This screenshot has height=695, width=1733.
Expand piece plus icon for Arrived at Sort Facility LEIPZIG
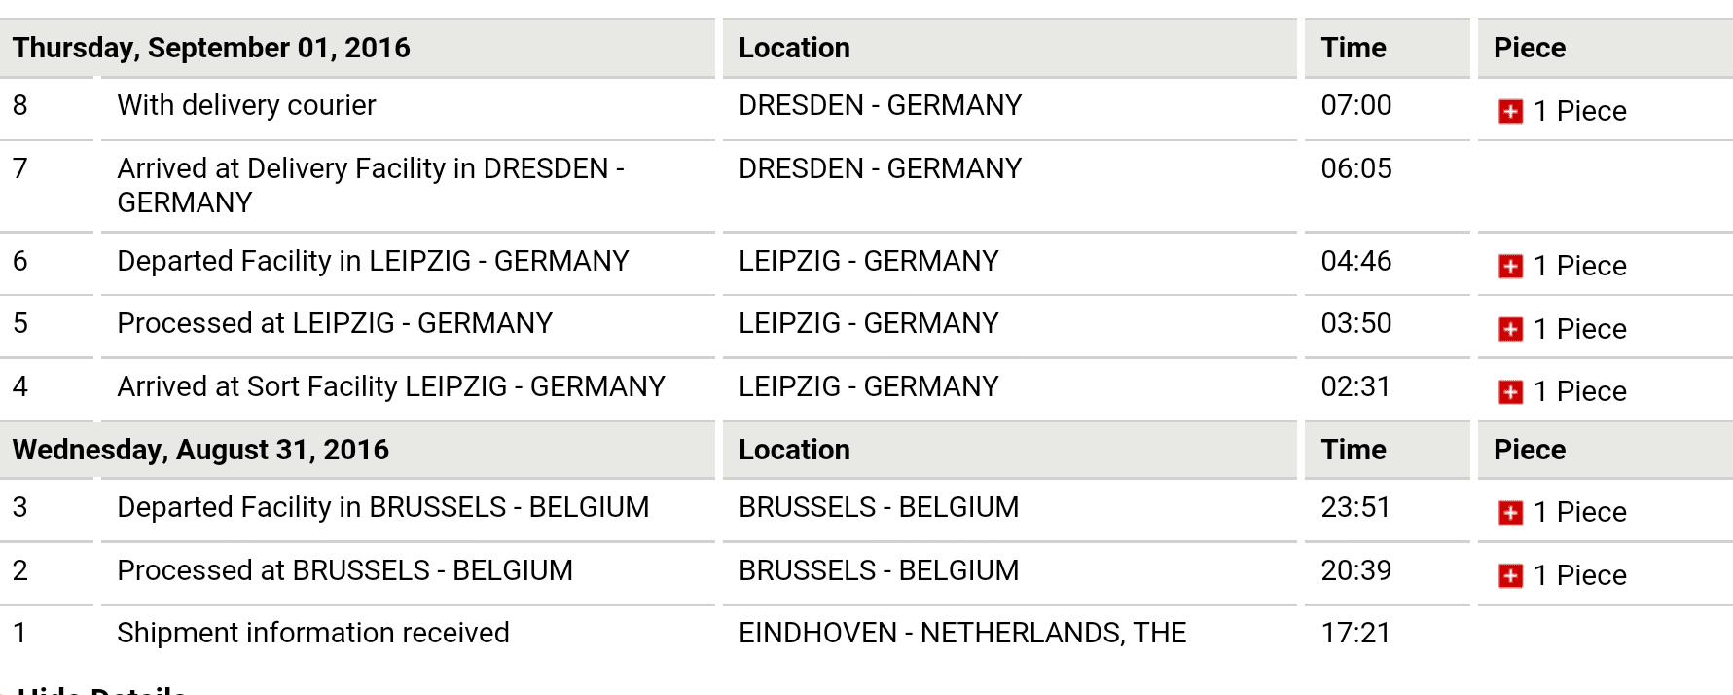point(1510,392)
